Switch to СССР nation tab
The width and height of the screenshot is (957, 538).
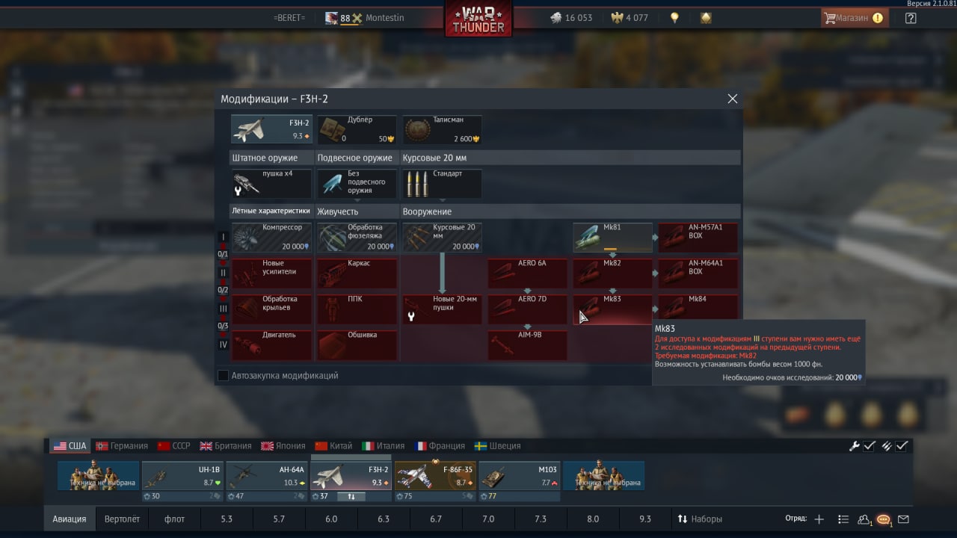(x=173, y=446)
